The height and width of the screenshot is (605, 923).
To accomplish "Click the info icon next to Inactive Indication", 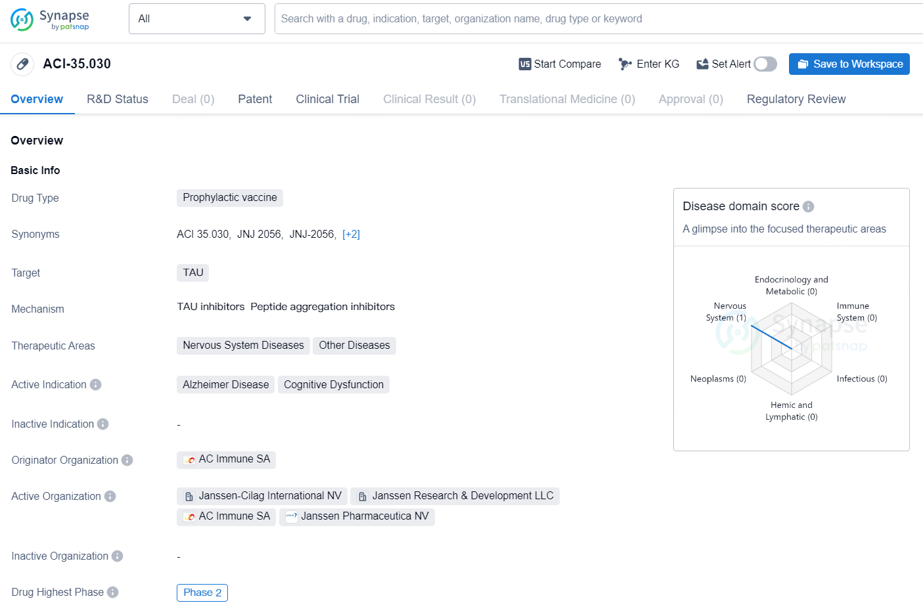I will tap(103, 424).
